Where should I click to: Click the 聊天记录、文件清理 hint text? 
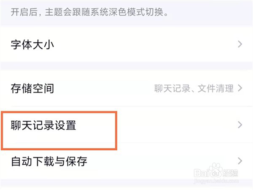[x=194, y=89]
